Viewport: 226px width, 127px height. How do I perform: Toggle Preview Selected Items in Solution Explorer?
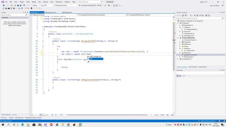click(x=209, y=16)
